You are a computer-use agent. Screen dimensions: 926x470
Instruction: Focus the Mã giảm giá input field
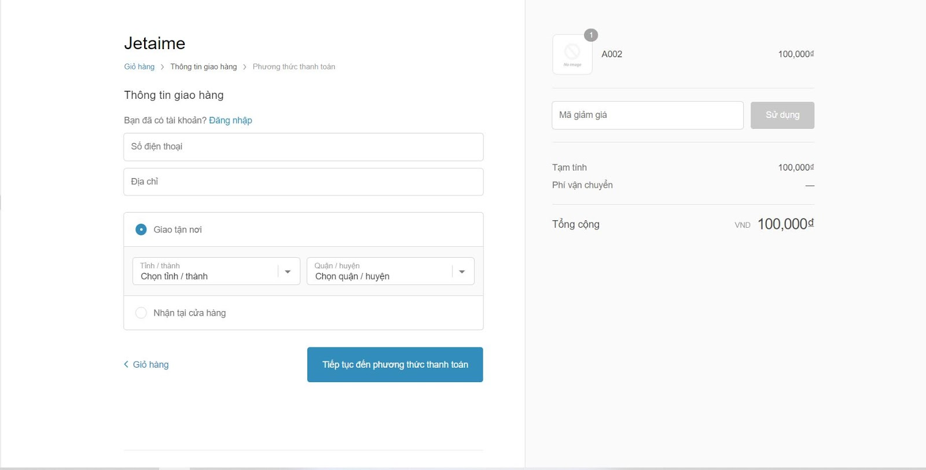(x=648, y=115)
